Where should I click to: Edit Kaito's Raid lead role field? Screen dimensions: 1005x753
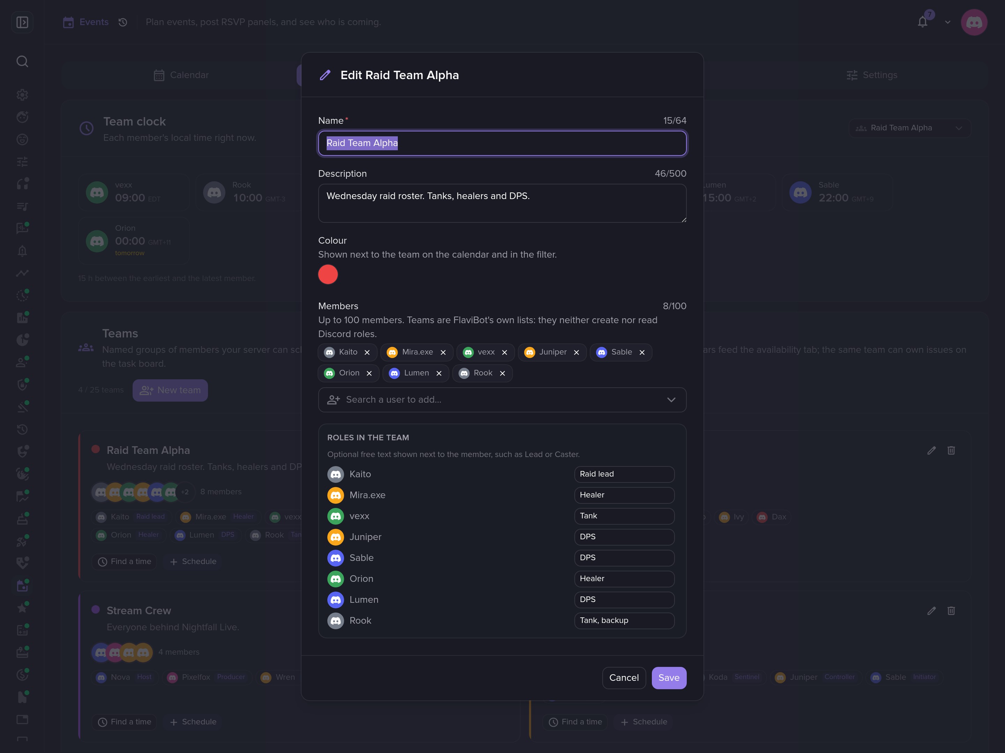point(624,474)
